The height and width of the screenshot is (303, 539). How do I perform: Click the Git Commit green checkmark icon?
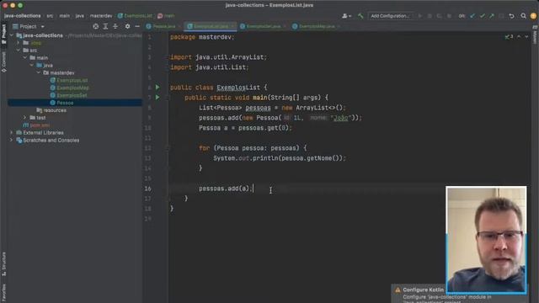click(483, 16)
